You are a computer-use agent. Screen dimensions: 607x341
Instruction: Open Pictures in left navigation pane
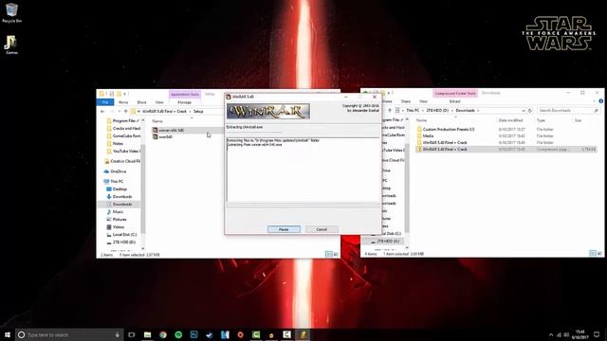[x=117, y=219]
